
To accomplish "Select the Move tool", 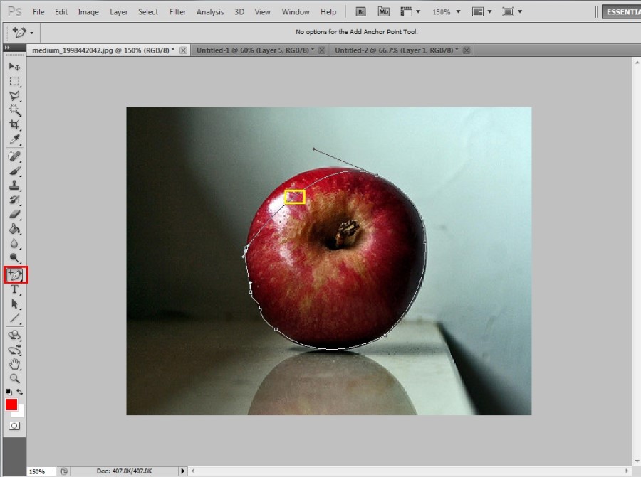I will tap(14, 67).
